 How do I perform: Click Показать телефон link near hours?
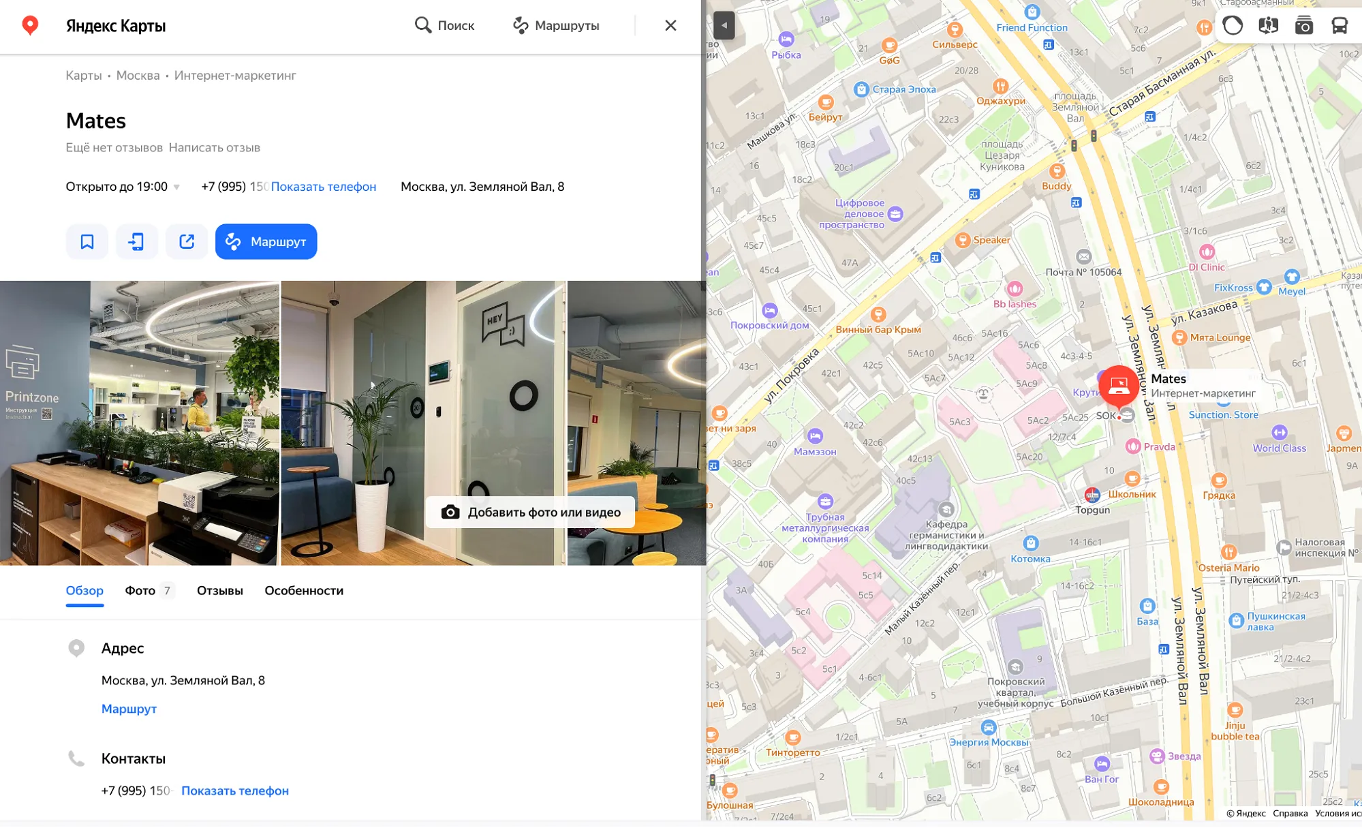click(323, 187)
